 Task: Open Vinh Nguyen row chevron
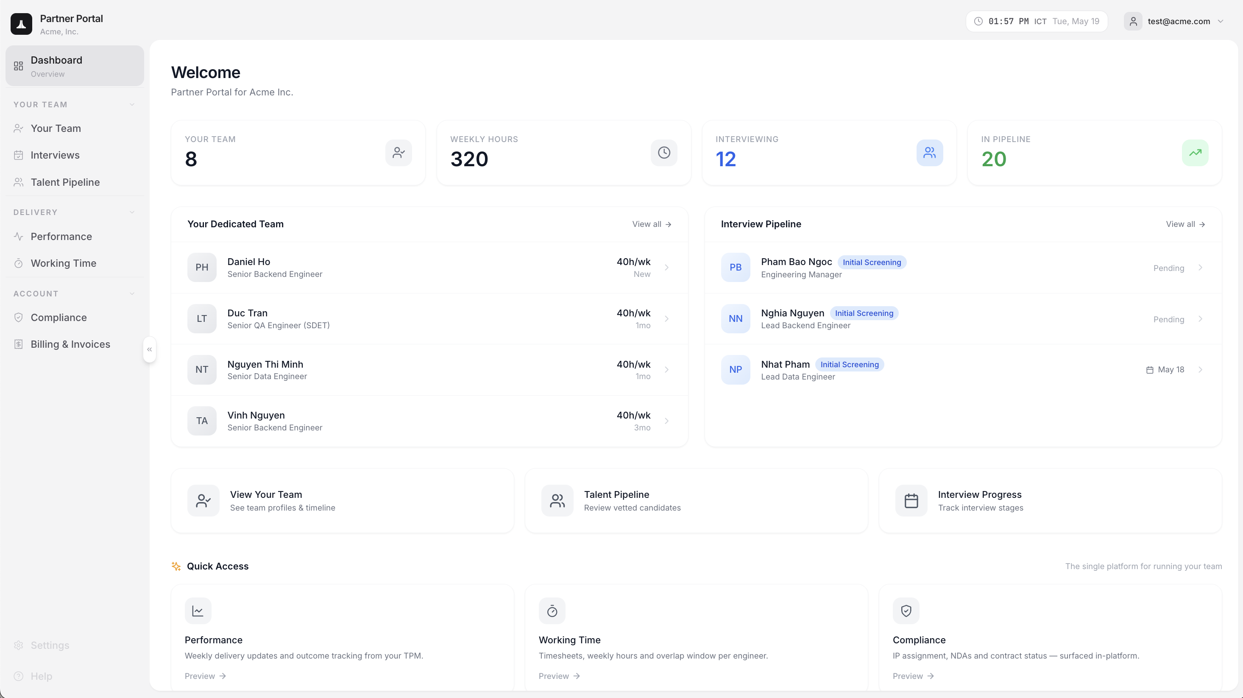[x=666, y=421]
